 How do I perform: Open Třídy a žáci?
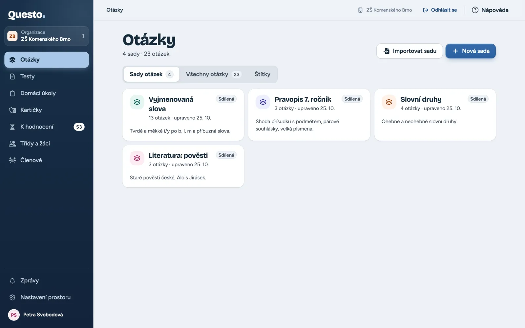(x=47, y=143)
